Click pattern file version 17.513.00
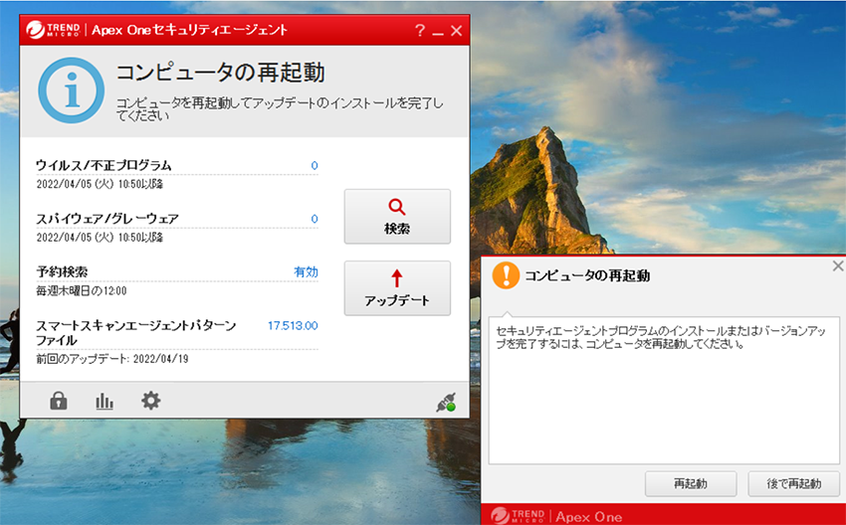Viewport: 846px width, 525px height. tap(293, 325)
